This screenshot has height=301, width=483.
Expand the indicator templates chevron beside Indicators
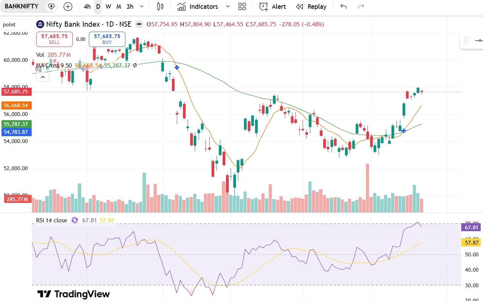click(x=228, y=6)
